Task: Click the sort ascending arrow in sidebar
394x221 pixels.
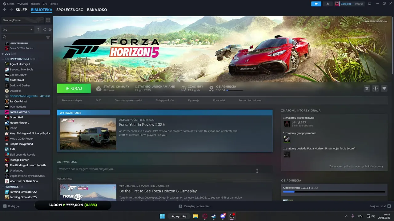Action: (x=38, y=29)
